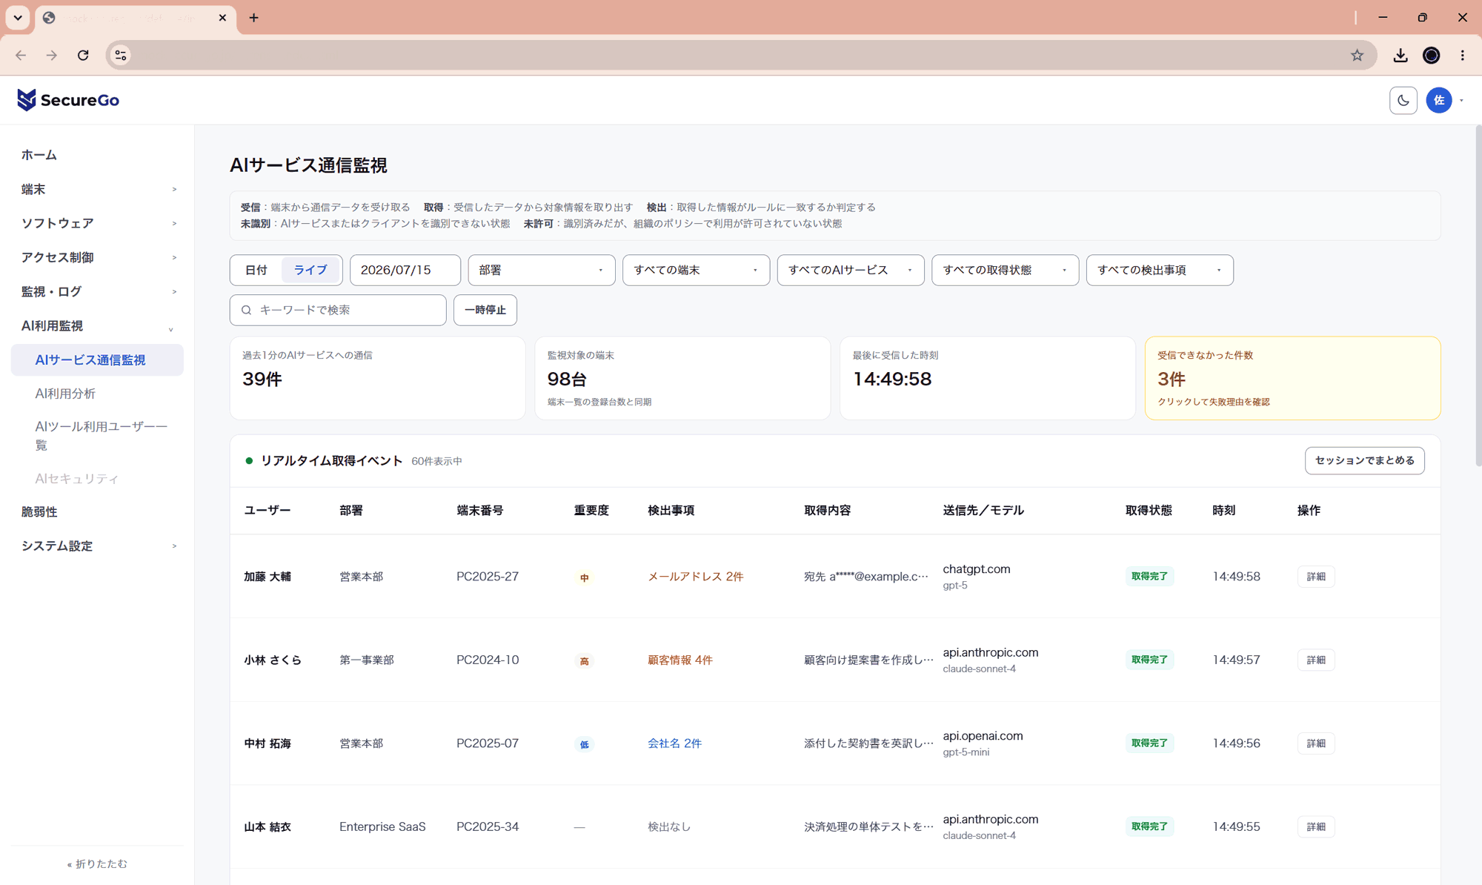The height and width of the screenshot is (885, 1482).
Task: Switch to ライブ mode
Action: point(310,270)
